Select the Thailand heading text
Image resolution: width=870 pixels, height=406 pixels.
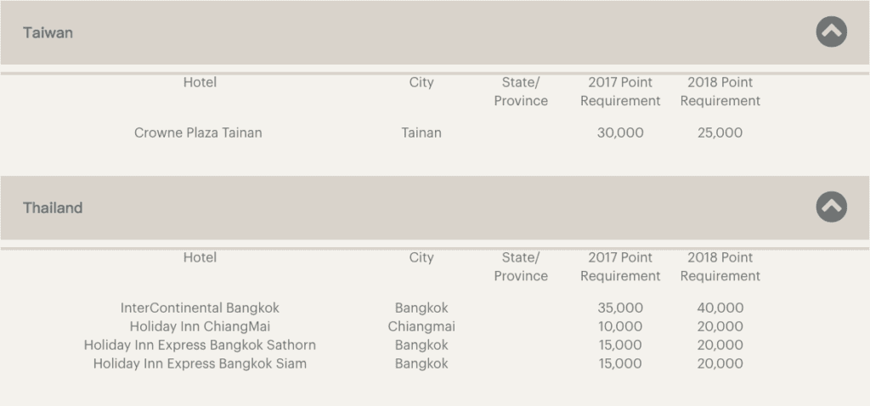point(53,208)
